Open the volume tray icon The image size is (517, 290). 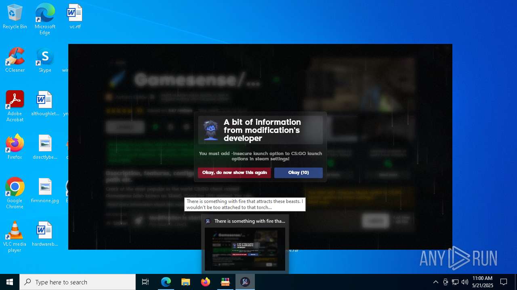point(464,282)
